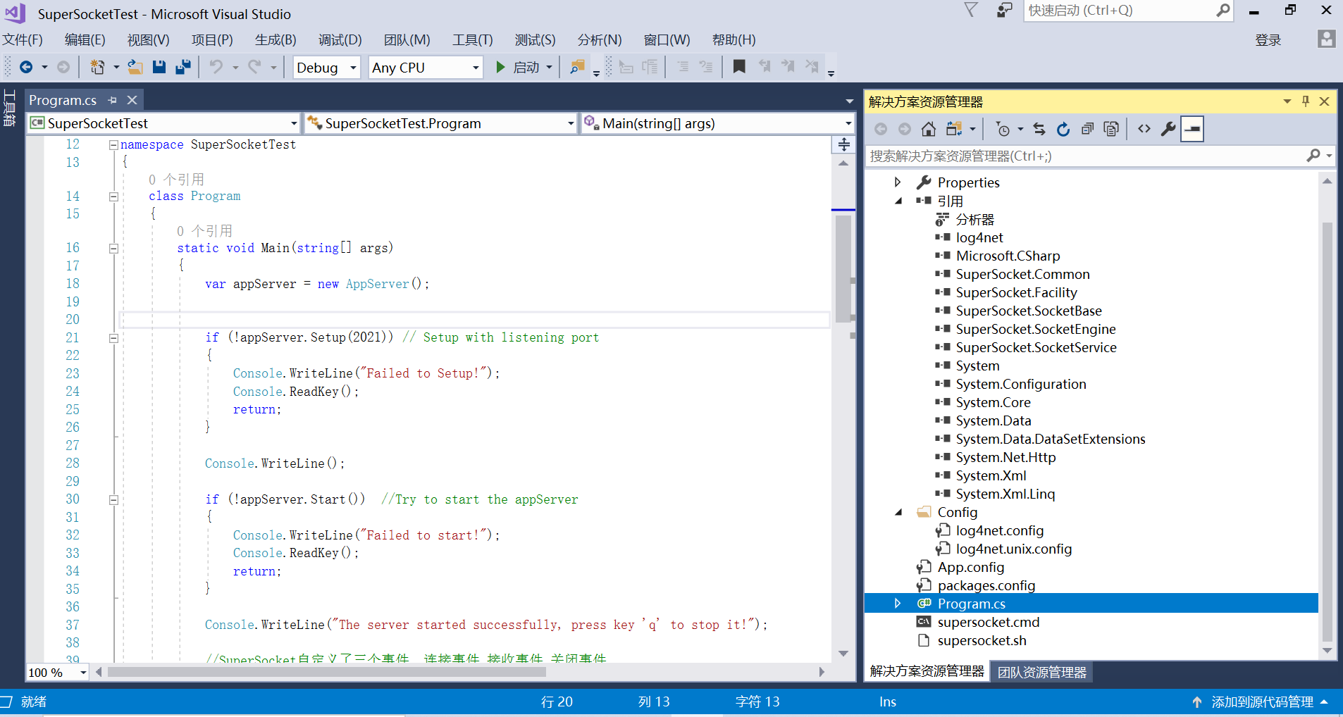This screenshot has width=1343, height=717.
Task: Collapse the namespace SuperSocketTest code block
Action: 113,145
